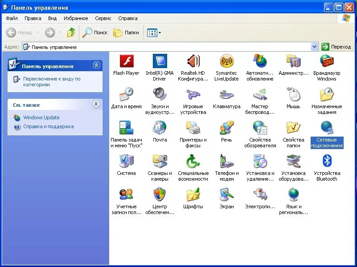Collapse the См. также panel
Viewport: 357px width, 267px height.
tap(96, 104)
